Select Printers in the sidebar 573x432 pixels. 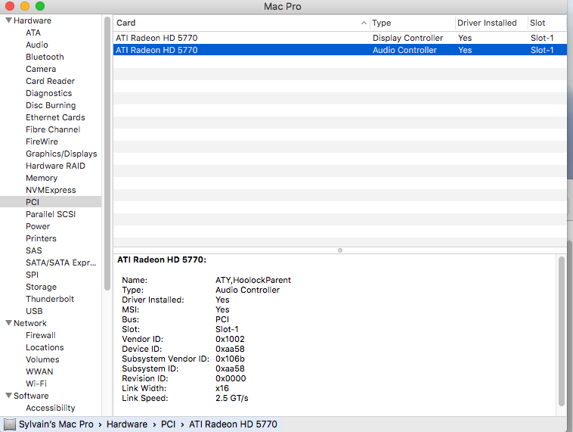click(x=41, y=238)
